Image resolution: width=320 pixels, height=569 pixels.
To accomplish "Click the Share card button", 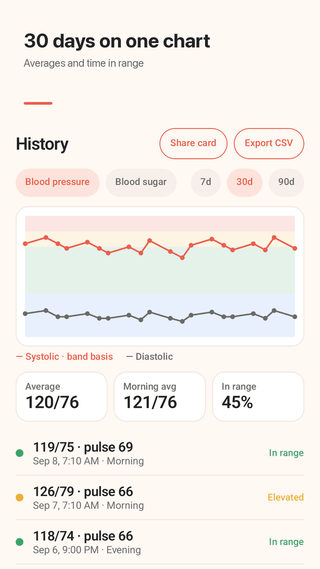I will coord(193,143).
